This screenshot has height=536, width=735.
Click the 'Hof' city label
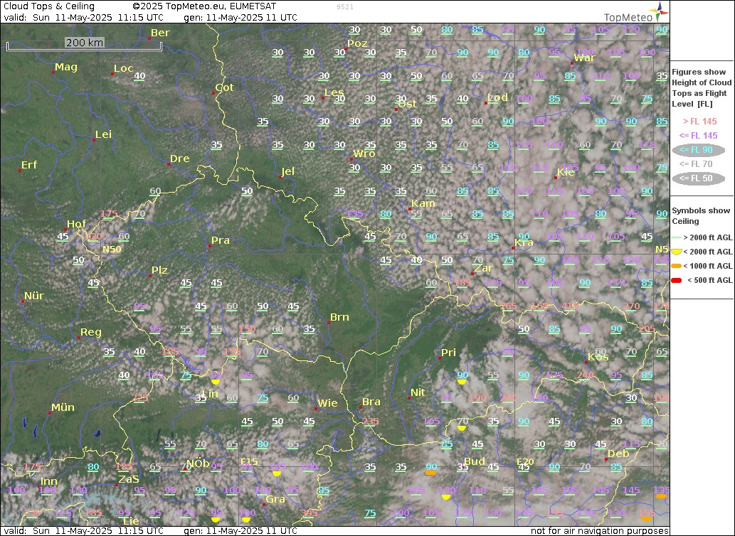[76, 224]
